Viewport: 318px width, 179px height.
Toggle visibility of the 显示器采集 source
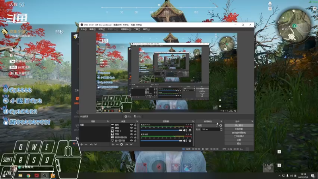click(x=132, y=140)
